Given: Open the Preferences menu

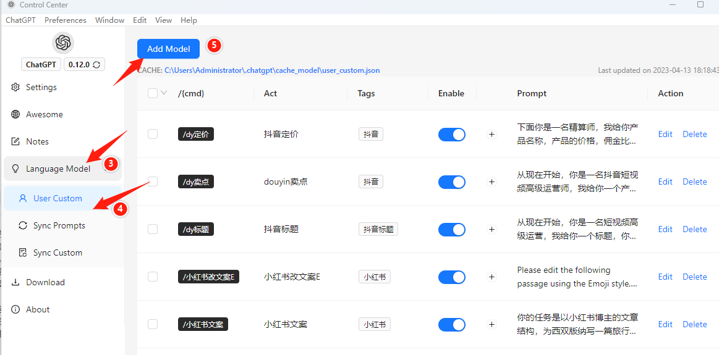Looking at the screenshot, I should point(65,20).
